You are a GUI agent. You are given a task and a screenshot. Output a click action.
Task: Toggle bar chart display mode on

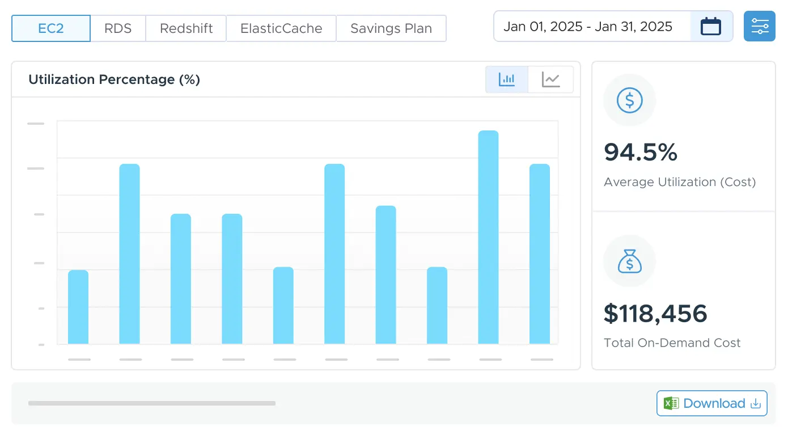pyautogui.click(x=506, y=79)
